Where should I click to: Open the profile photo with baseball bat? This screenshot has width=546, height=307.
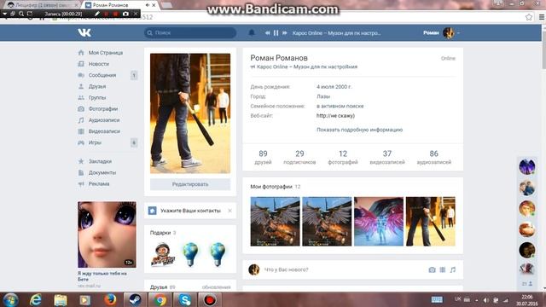[190, 113]
